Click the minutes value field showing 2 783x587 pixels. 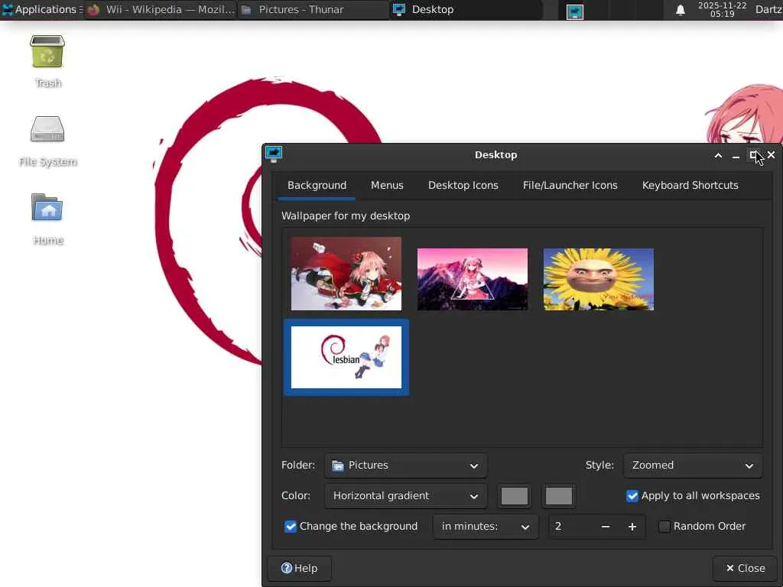coord(570,527)
